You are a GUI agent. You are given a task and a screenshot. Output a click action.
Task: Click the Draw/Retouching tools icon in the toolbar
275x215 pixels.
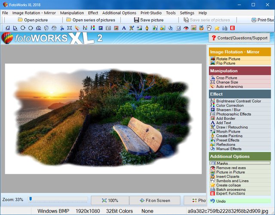(131, 28)
